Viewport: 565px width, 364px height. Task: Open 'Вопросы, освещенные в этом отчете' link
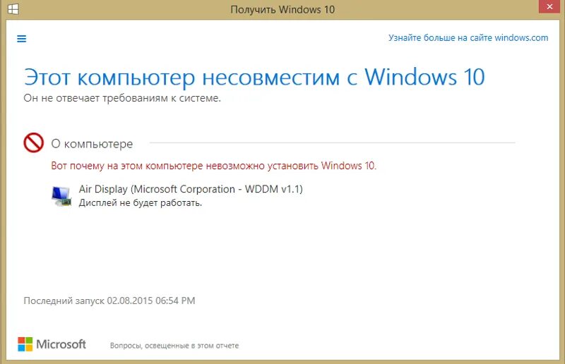174,346
